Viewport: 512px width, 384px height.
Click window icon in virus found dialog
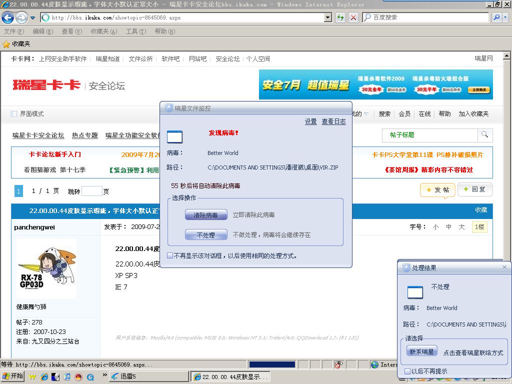pos(174,137)
